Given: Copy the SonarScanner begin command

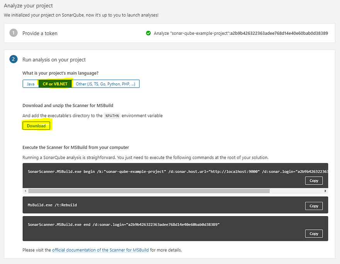Looking at the screenshot, I should point(314,181).
